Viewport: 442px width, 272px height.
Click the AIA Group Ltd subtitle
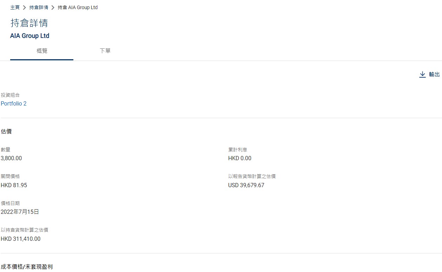30,36
